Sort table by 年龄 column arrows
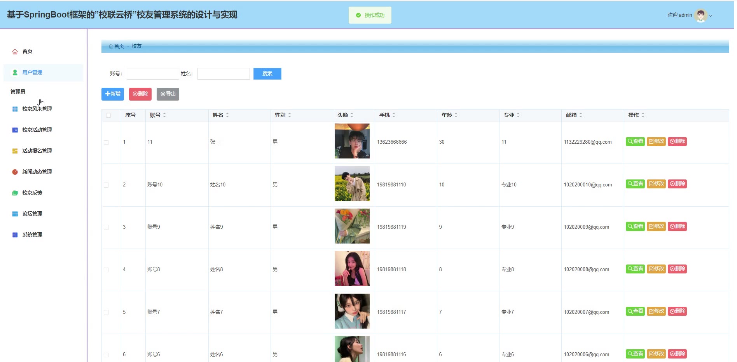Viewport: 737px width, 362px height. pos(456,115)
